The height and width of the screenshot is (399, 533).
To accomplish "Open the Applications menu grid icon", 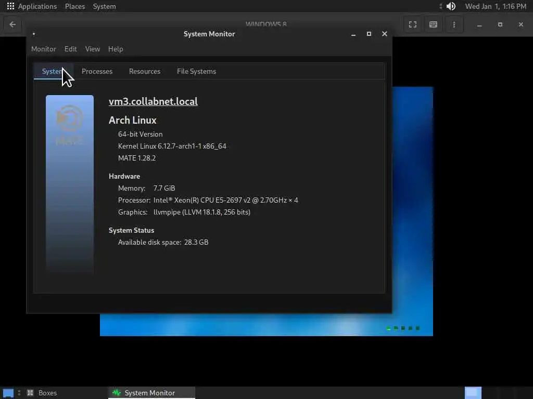I will [x=10, y=6].
